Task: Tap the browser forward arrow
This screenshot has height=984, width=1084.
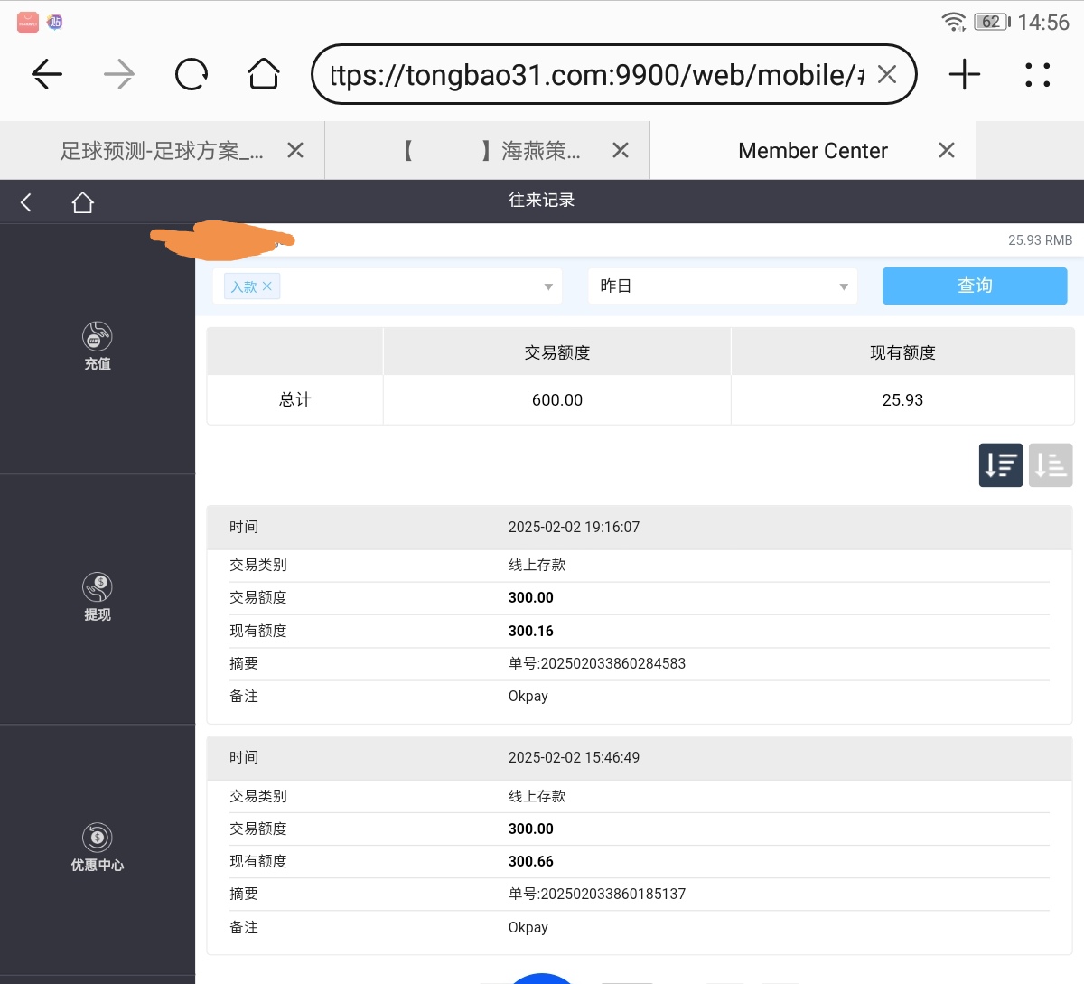Action: (118, 74)
